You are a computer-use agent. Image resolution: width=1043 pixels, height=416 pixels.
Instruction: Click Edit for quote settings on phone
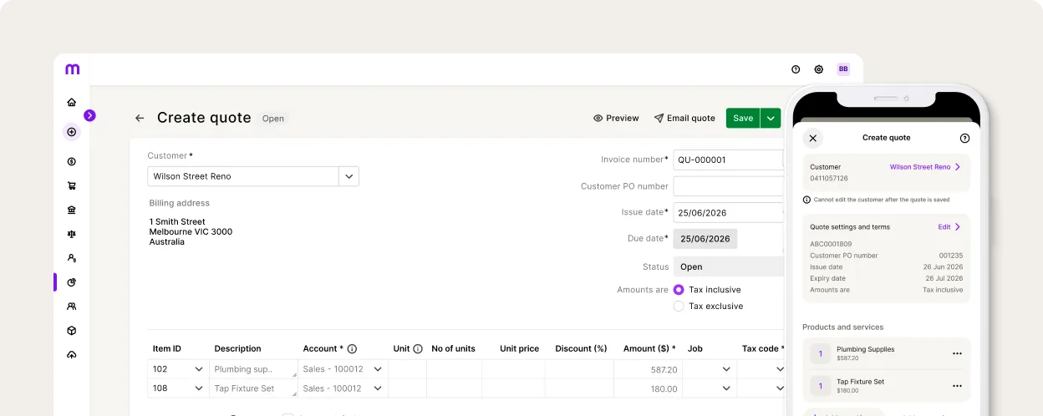949,227
